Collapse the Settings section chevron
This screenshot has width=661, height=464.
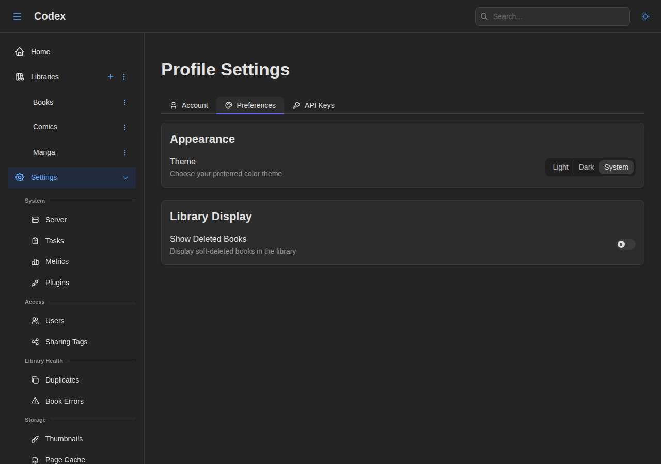pyautogui.click(x=125, y=177)
